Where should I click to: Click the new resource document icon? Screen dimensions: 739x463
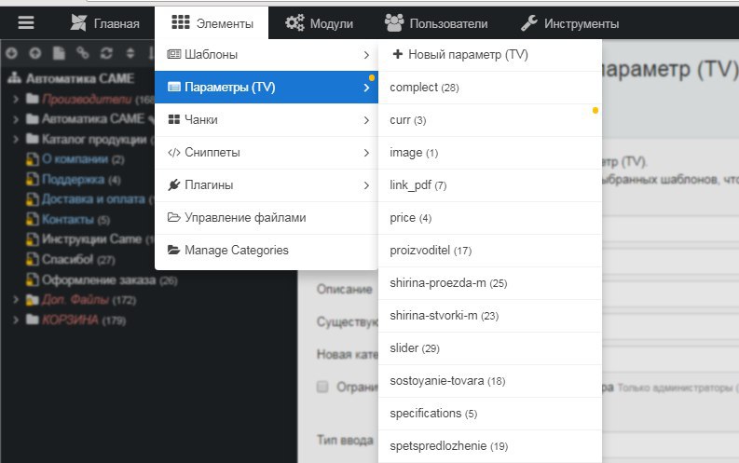[60, 53]
